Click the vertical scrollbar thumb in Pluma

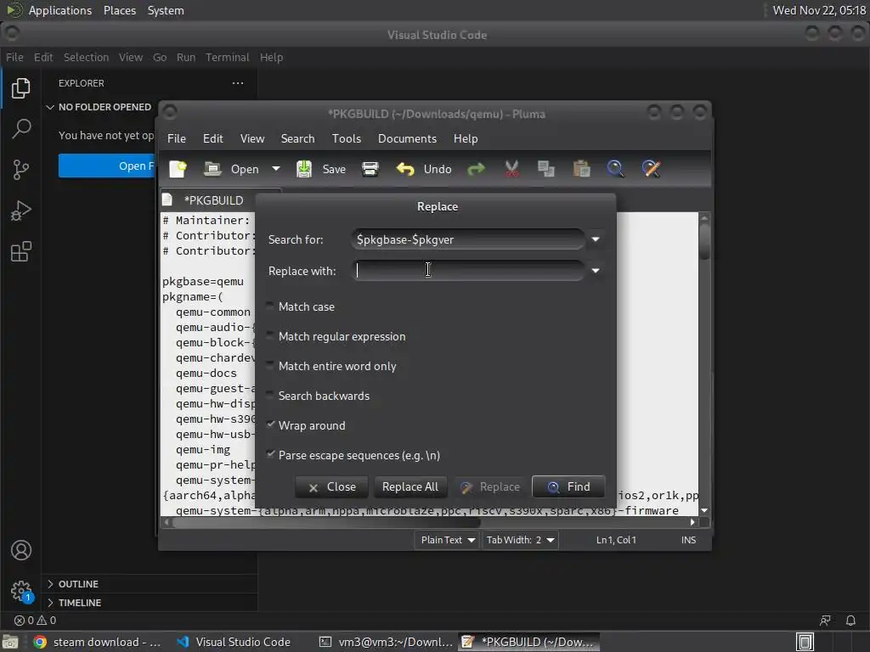coord(704,242)
